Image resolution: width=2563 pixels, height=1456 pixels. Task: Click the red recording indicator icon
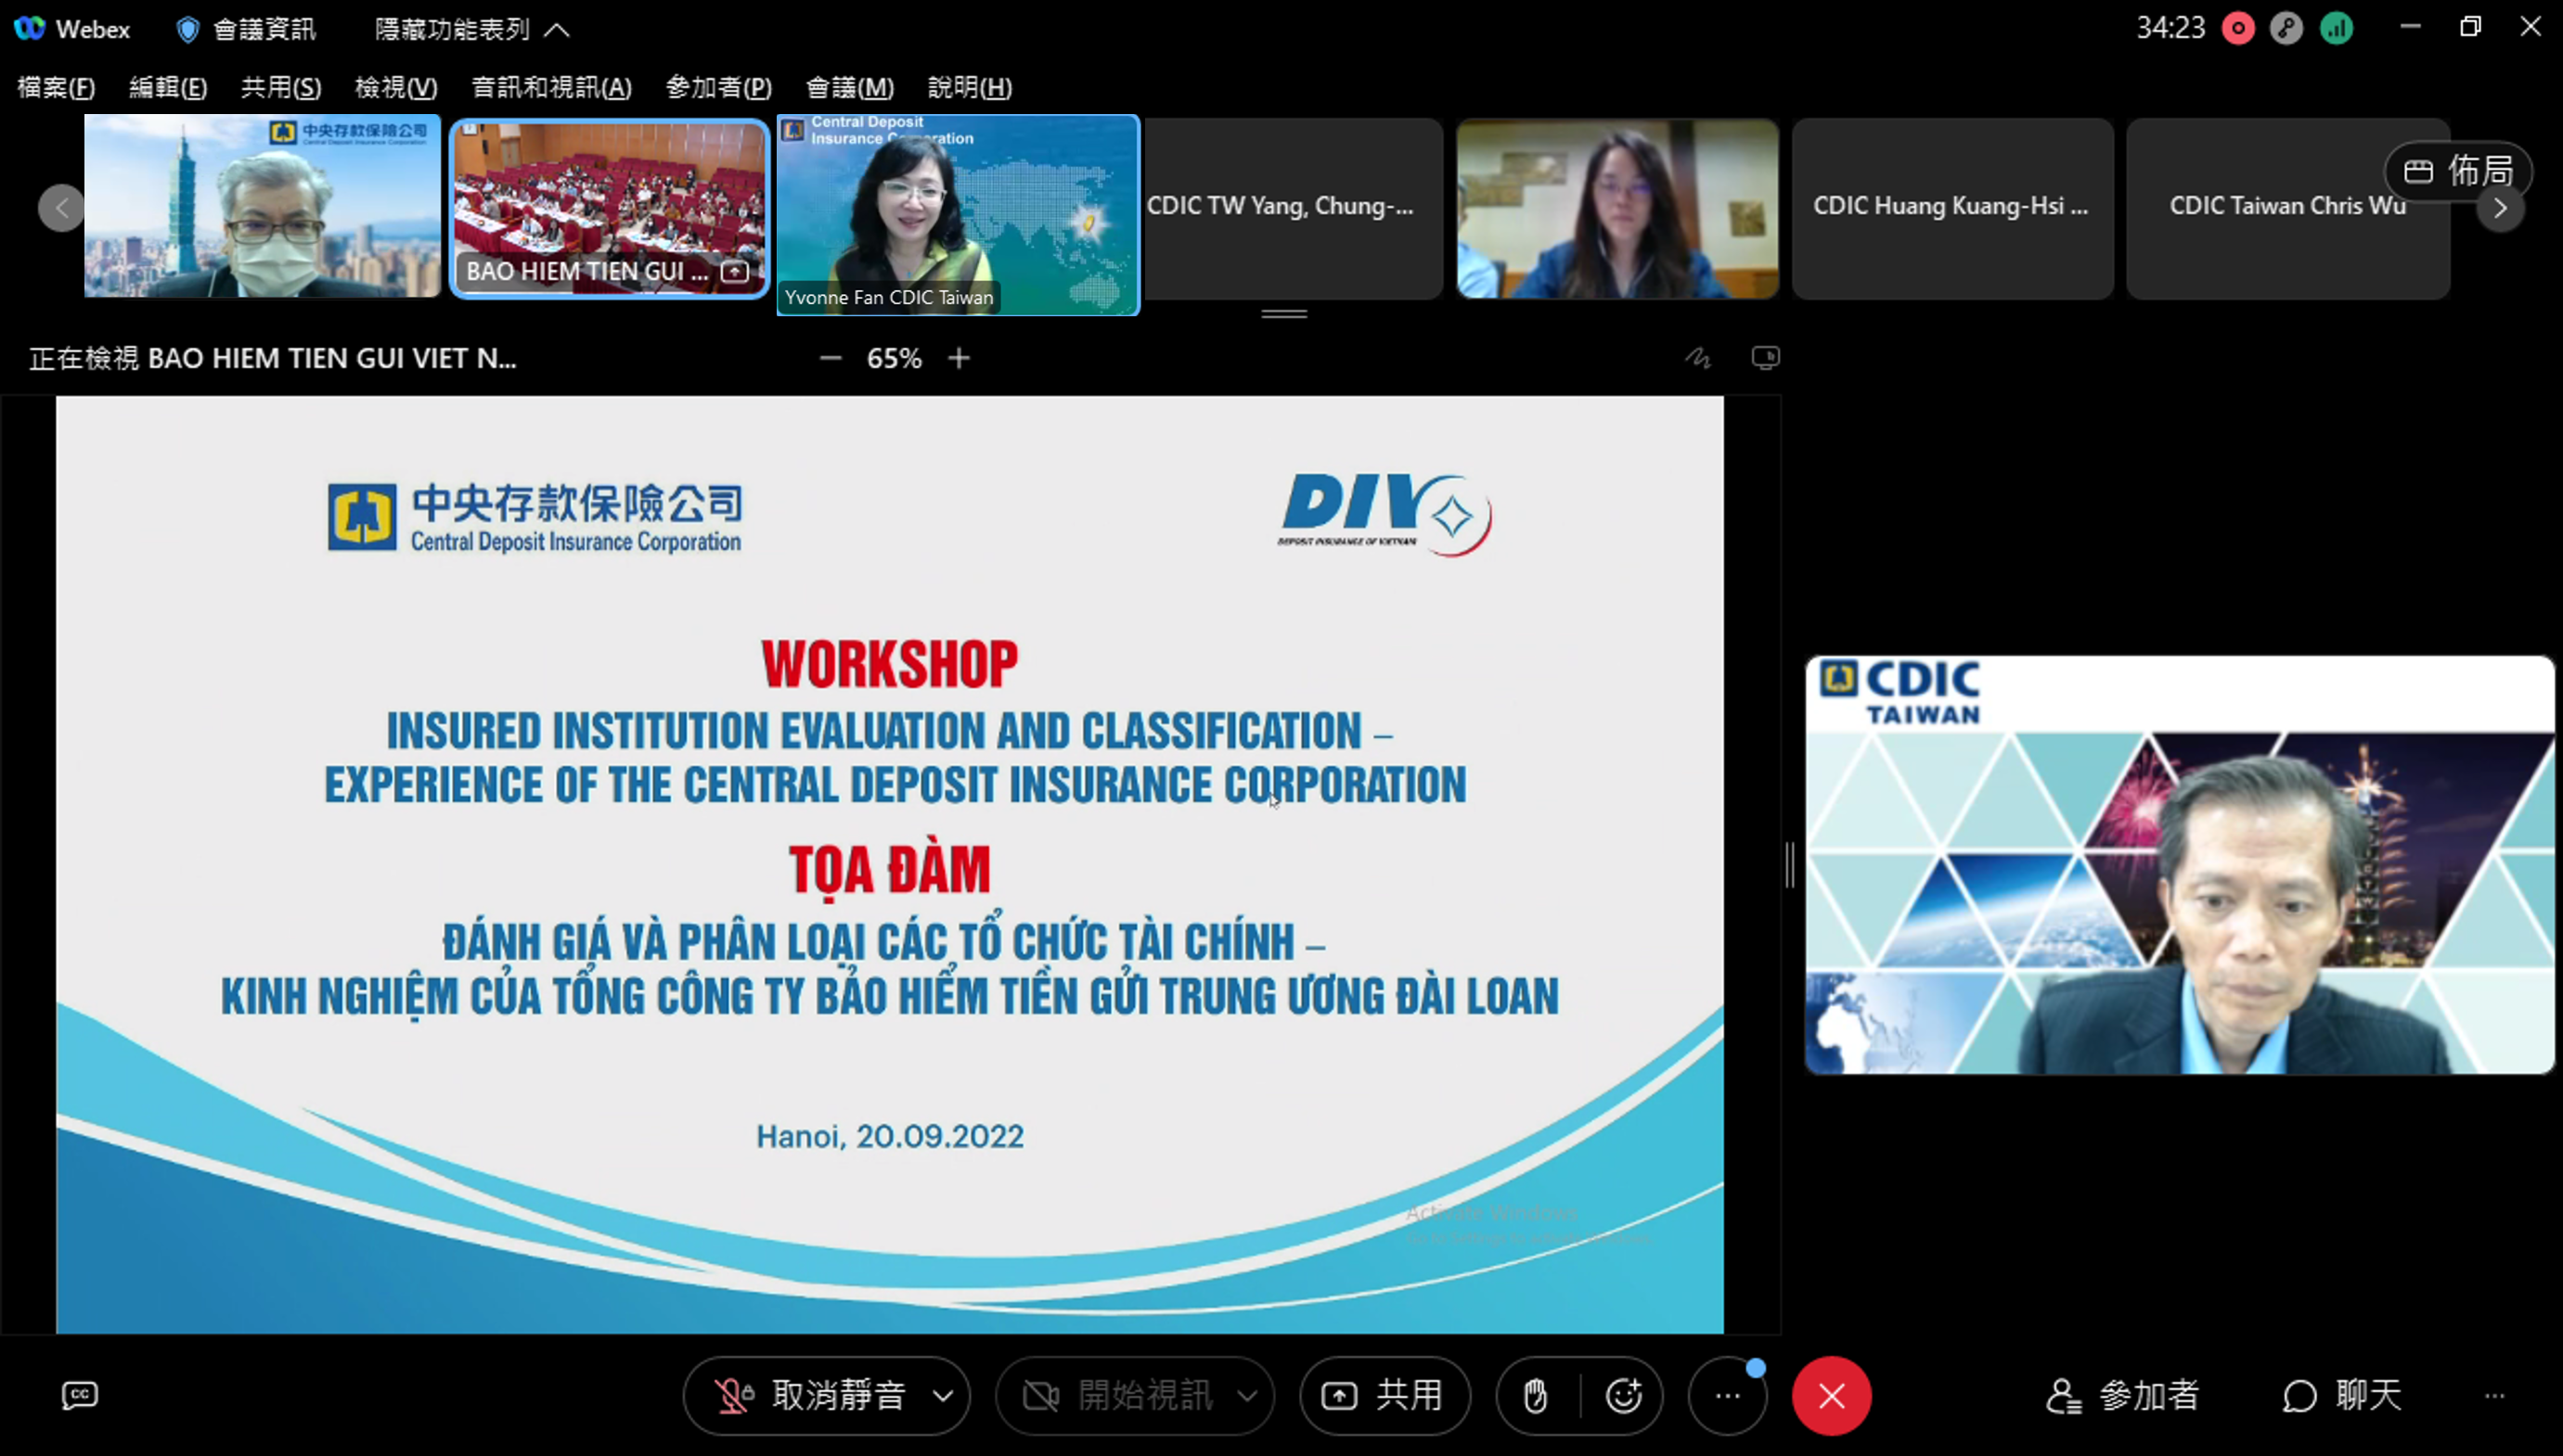[2238, 28]
